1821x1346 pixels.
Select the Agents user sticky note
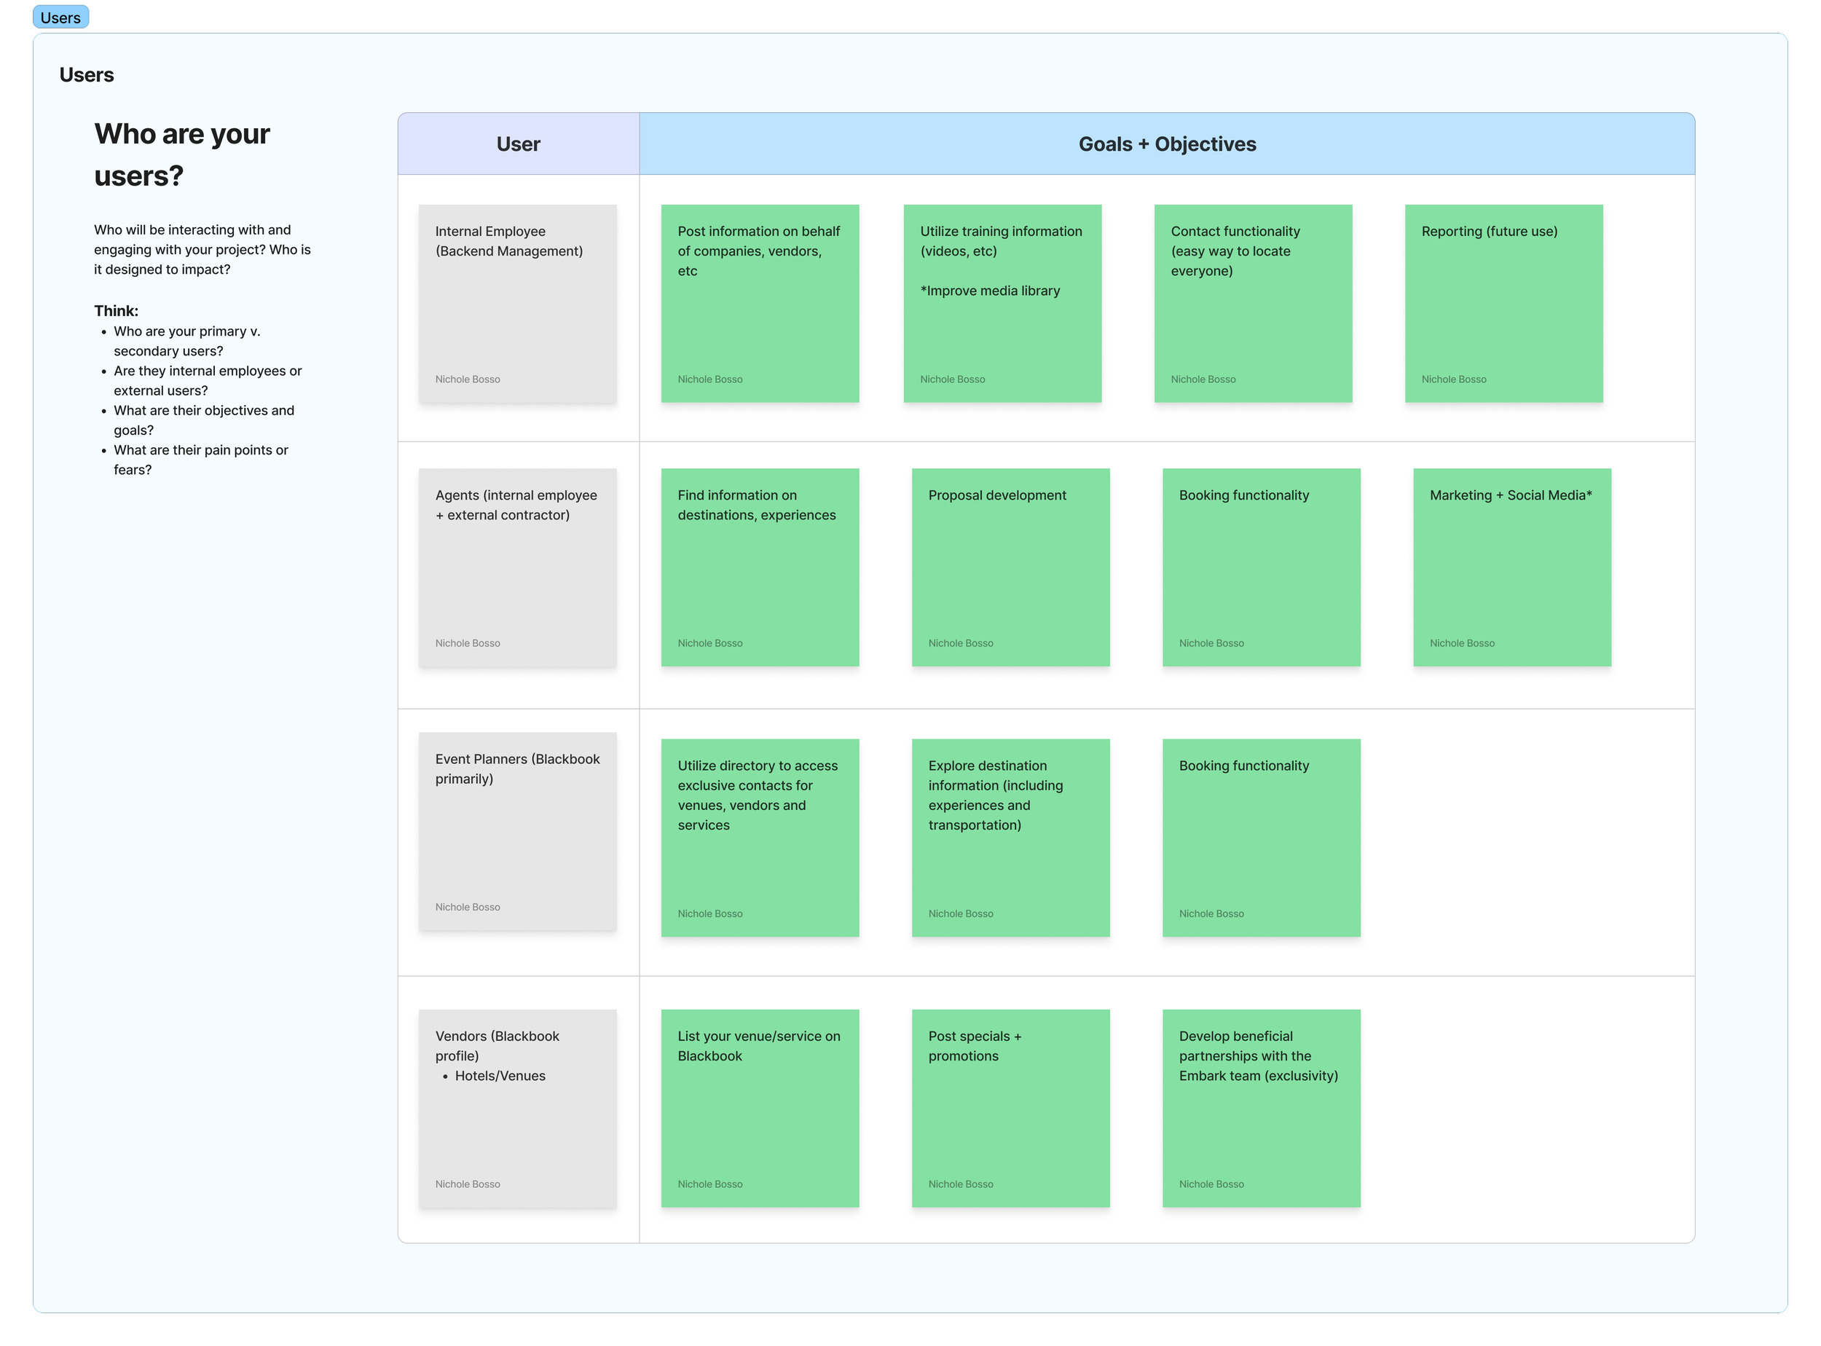click(517, 567)
